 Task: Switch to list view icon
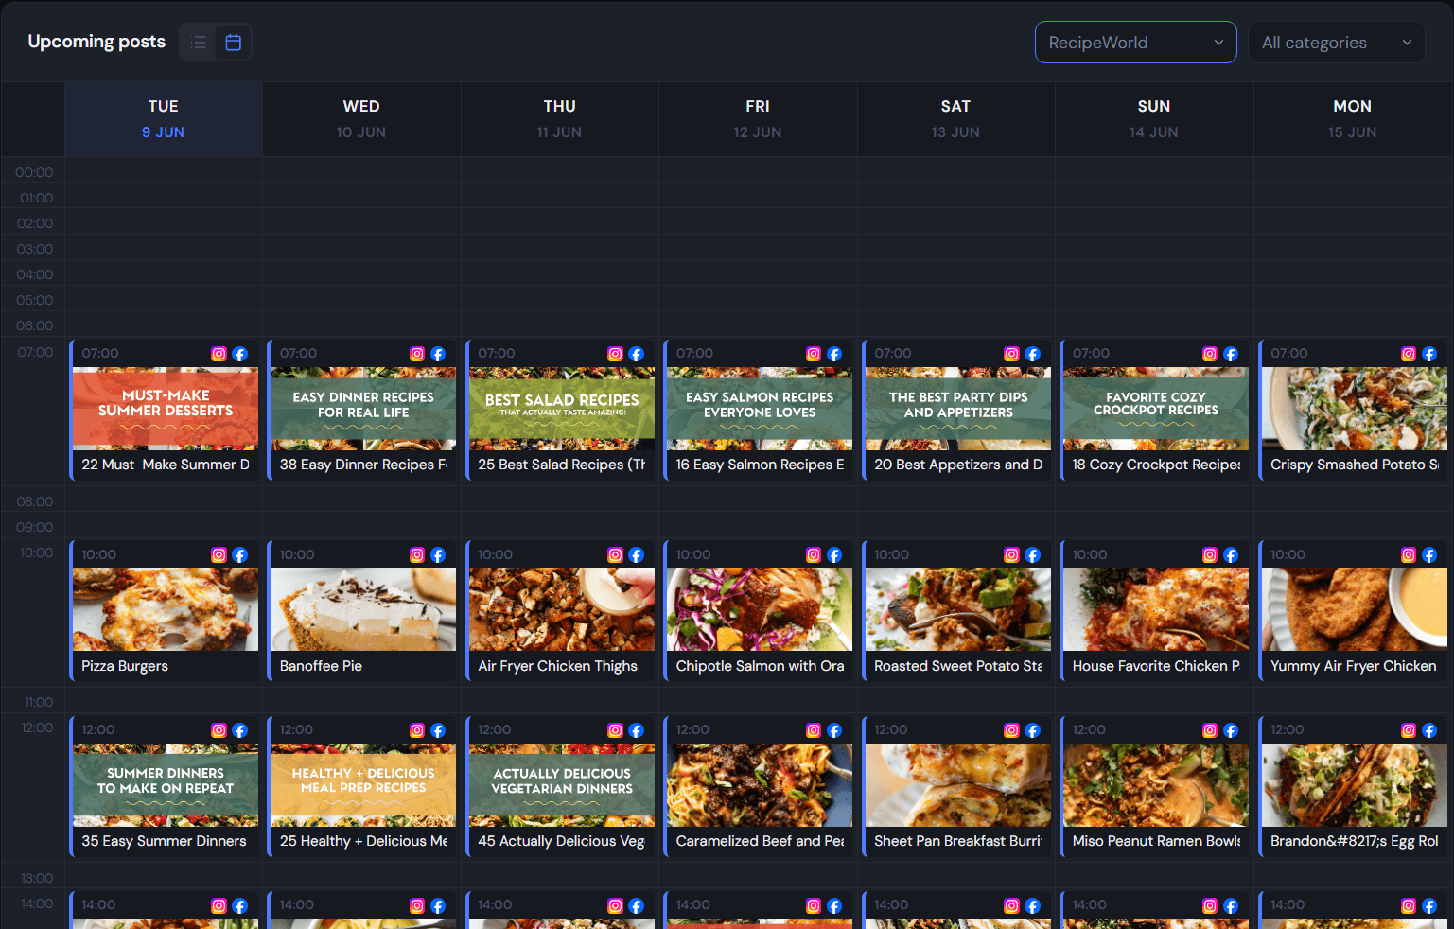pyautogui.click(x=198, y=43)
